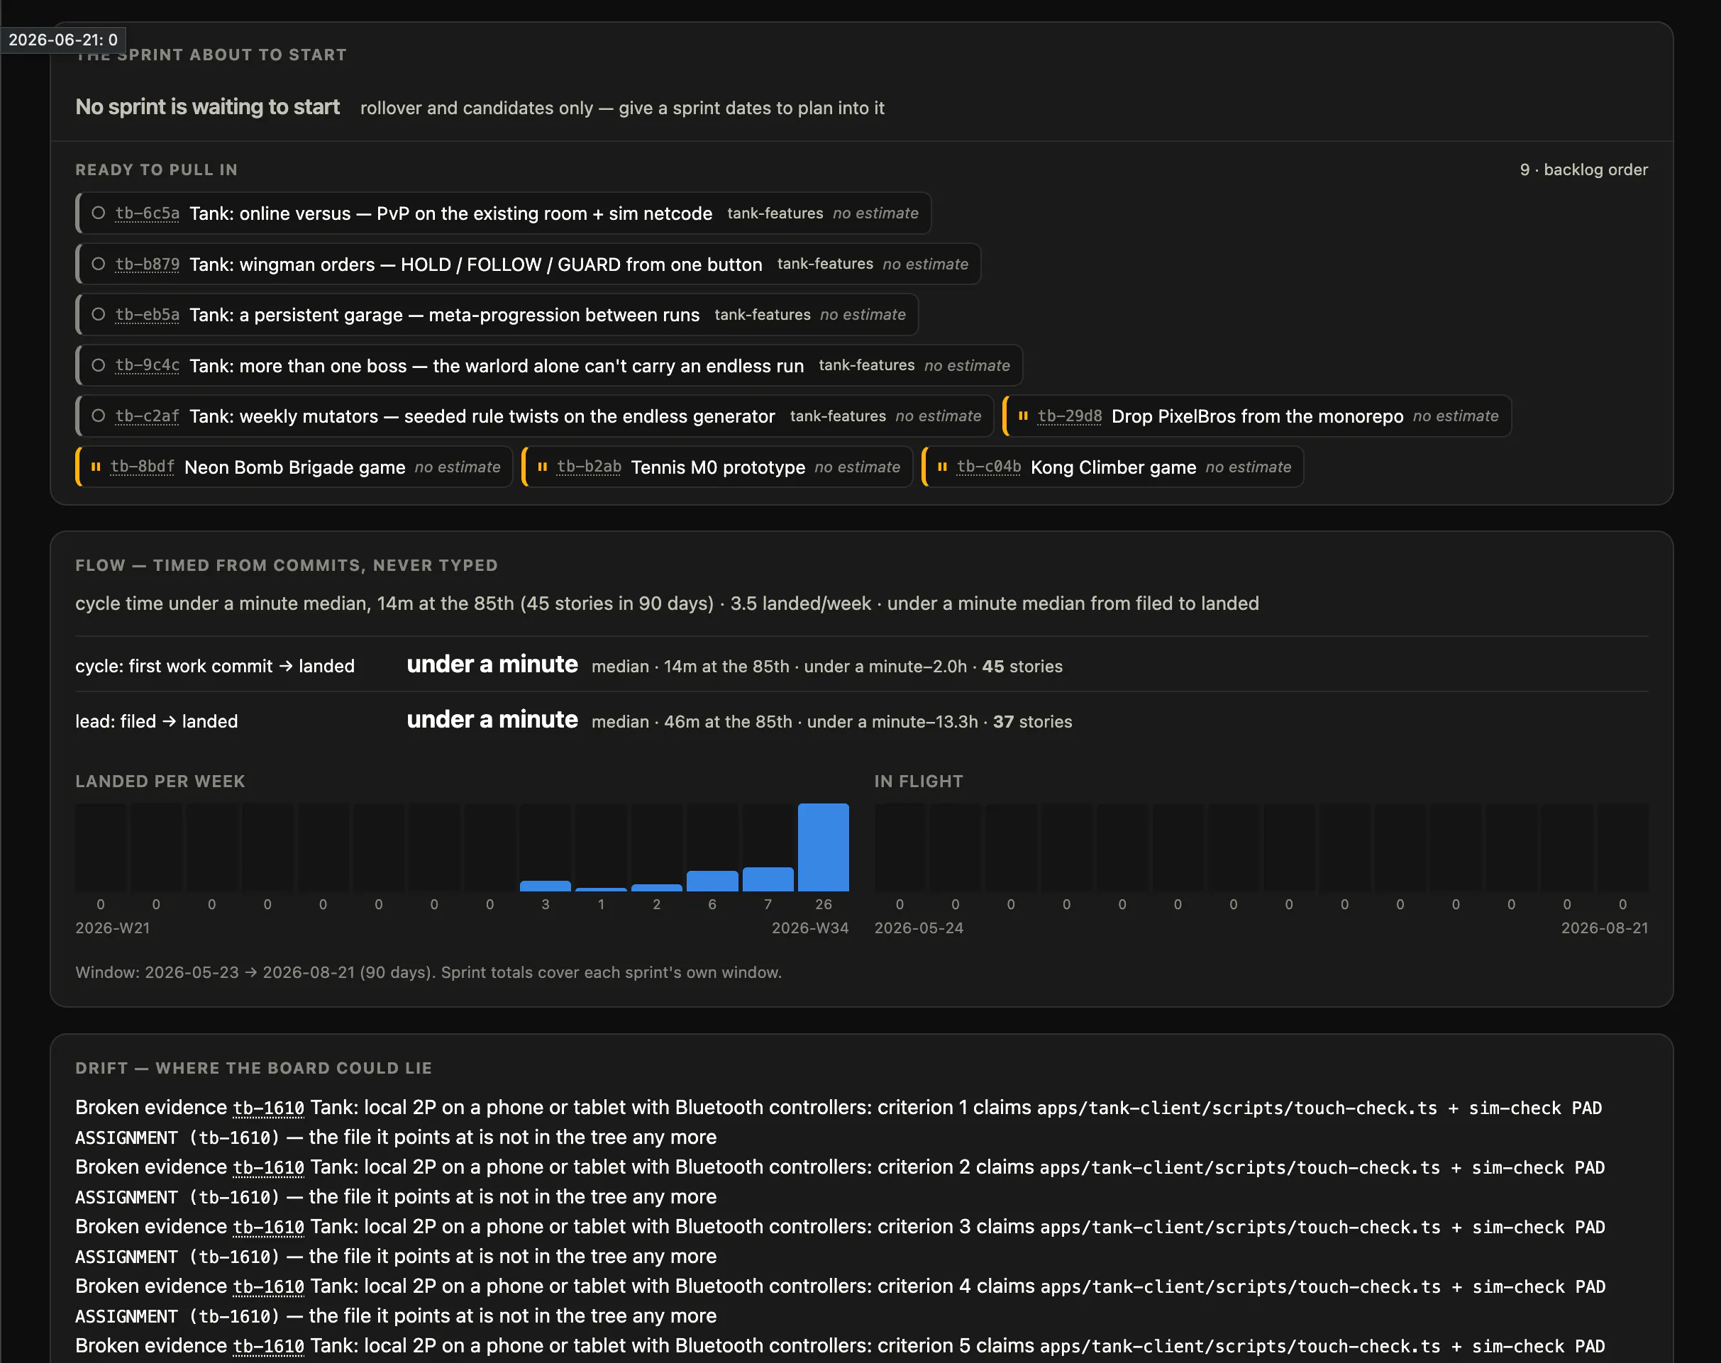Click the open-circle status icon for tb-eb5a
The height and width of the screenshot is (1363, 1721).
(98, 314)
